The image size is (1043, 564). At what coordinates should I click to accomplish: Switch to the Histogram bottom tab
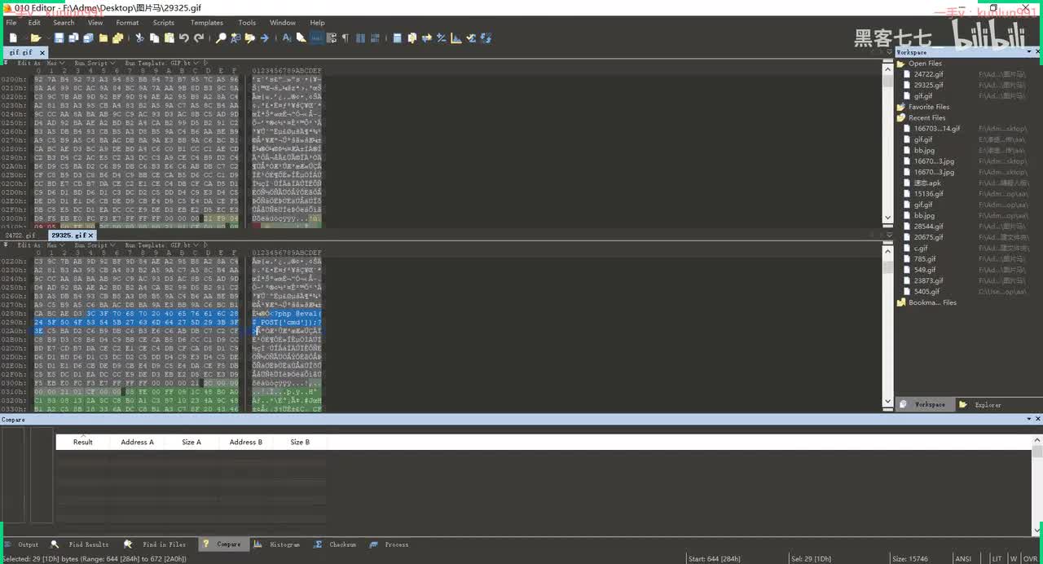278,544
